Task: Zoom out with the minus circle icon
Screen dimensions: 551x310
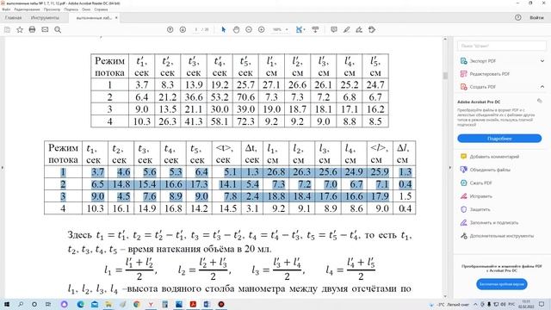Action: point(249,30)
